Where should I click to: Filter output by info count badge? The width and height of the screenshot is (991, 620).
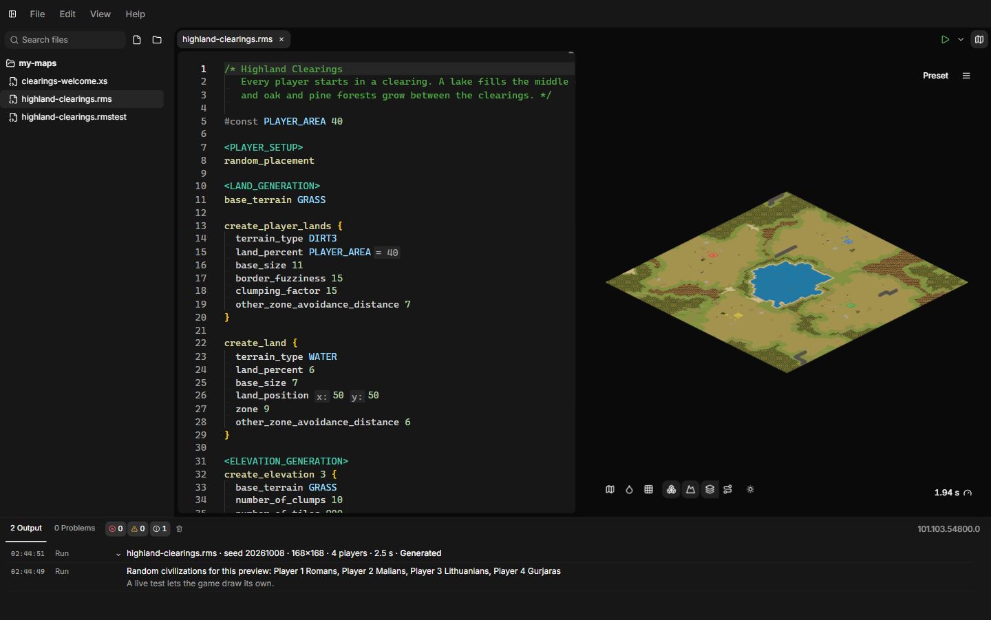point(160,528)
